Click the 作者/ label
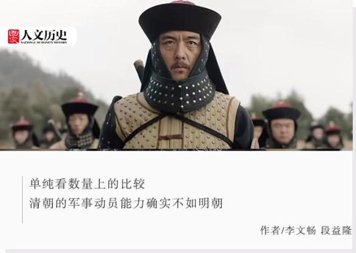Viewport: 356px width, 253px height. tap(272, 230)
